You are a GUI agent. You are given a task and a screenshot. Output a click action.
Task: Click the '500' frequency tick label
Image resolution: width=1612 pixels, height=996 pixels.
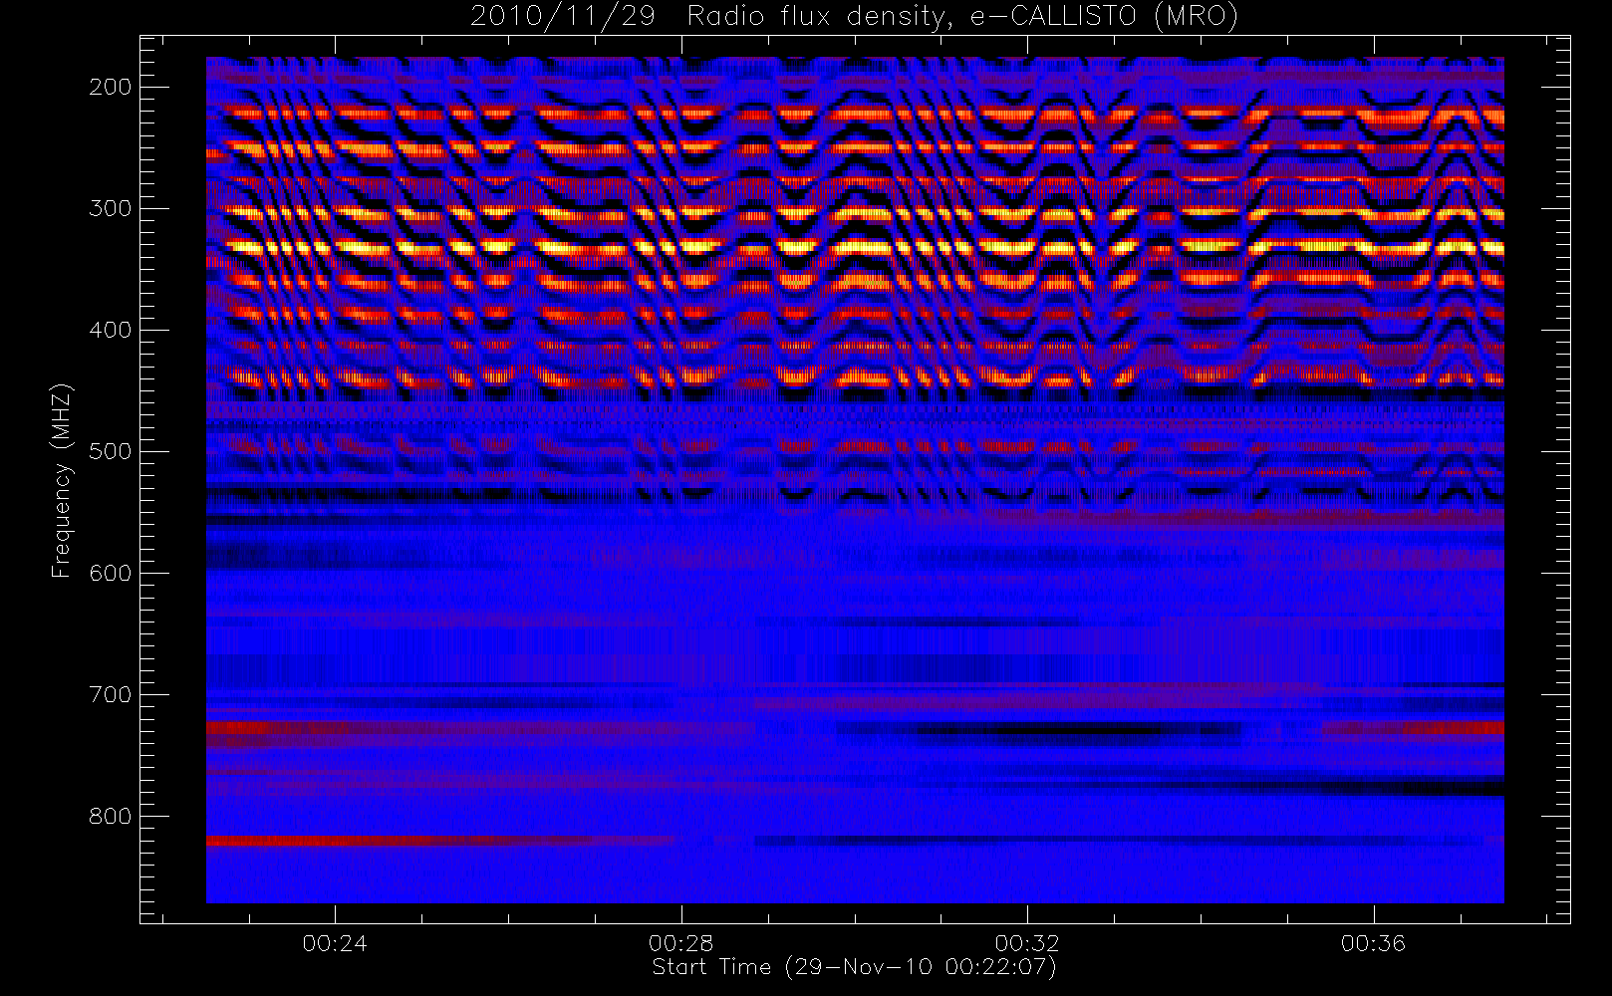[111, 451]
